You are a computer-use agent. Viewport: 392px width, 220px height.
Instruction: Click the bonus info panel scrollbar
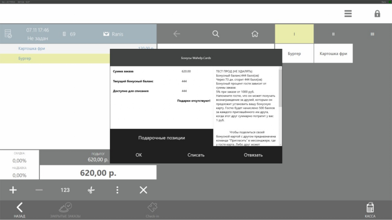click(x=280, y=87)
